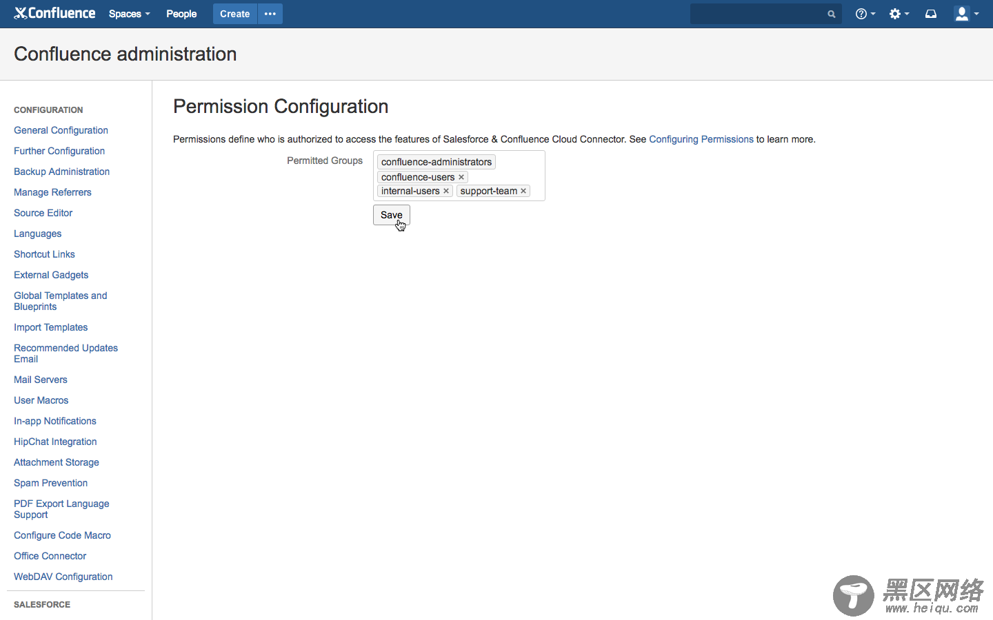Open Mail Servers configuration

pos(41,380)
